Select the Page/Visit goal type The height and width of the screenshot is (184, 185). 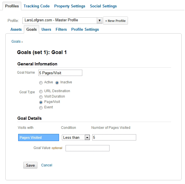(x=41, y=102)
